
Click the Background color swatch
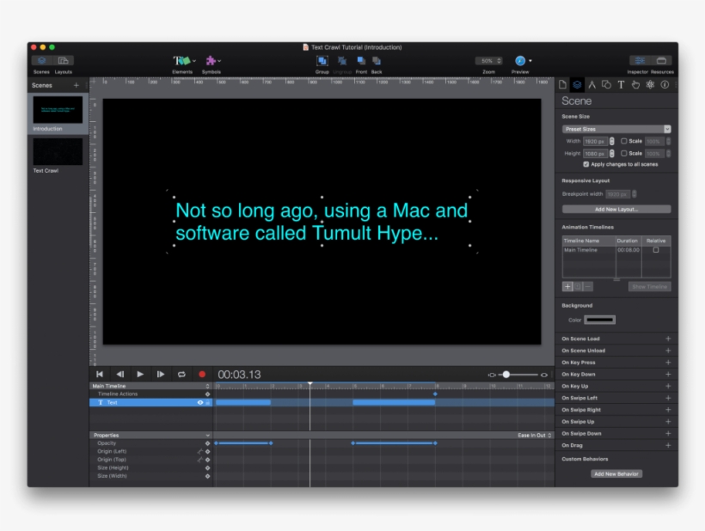coord(599,320)
